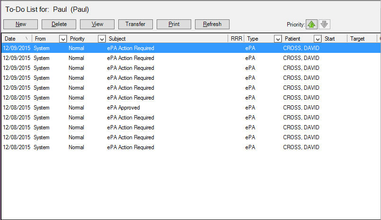
Task: Refresh the to-do list
Action: pyautogui.click(x=212, y=24)
